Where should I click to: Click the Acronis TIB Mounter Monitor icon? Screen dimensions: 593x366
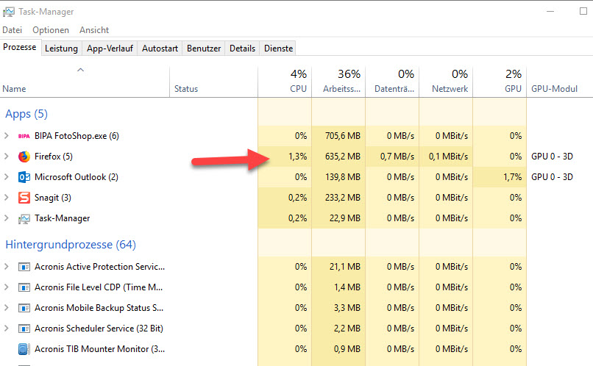[24, 349]
